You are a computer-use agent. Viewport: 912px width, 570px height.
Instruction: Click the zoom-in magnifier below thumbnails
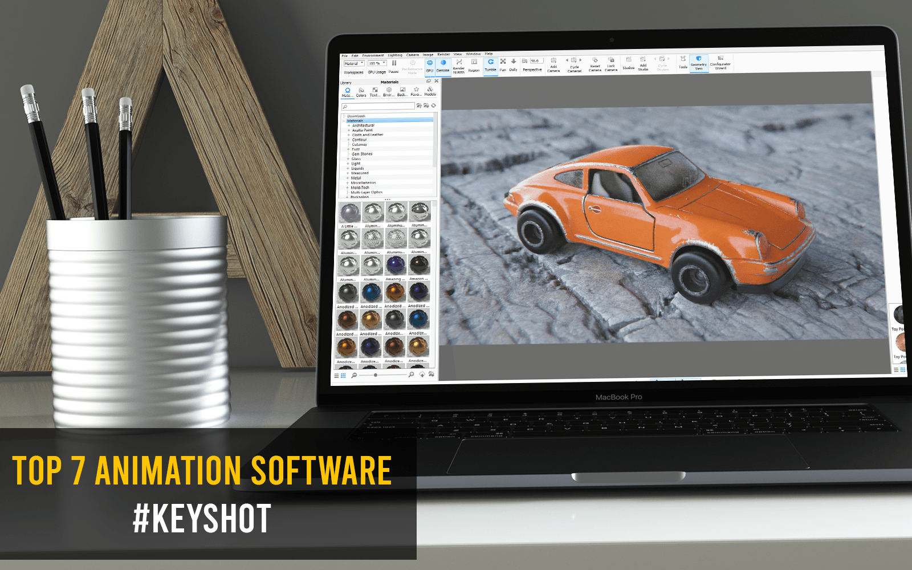click(411, 374)
